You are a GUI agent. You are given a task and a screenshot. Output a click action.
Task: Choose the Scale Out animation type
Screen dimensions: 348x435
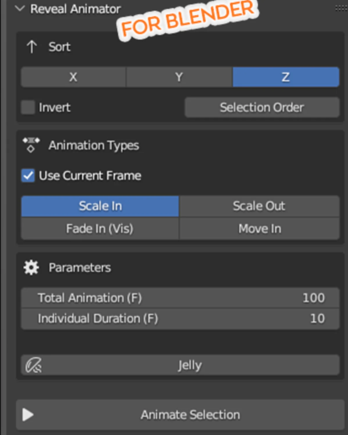[x=259, y=206]
